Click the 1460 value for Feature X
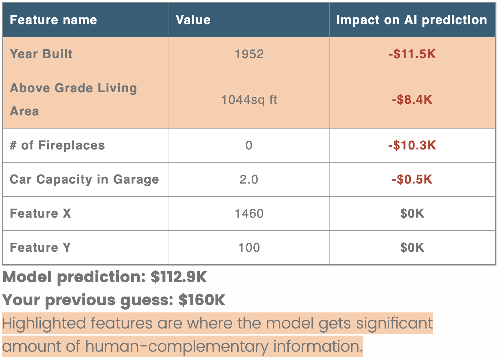Image resolution: width=499 pixels, height=360 pixels. pos(249,213)
